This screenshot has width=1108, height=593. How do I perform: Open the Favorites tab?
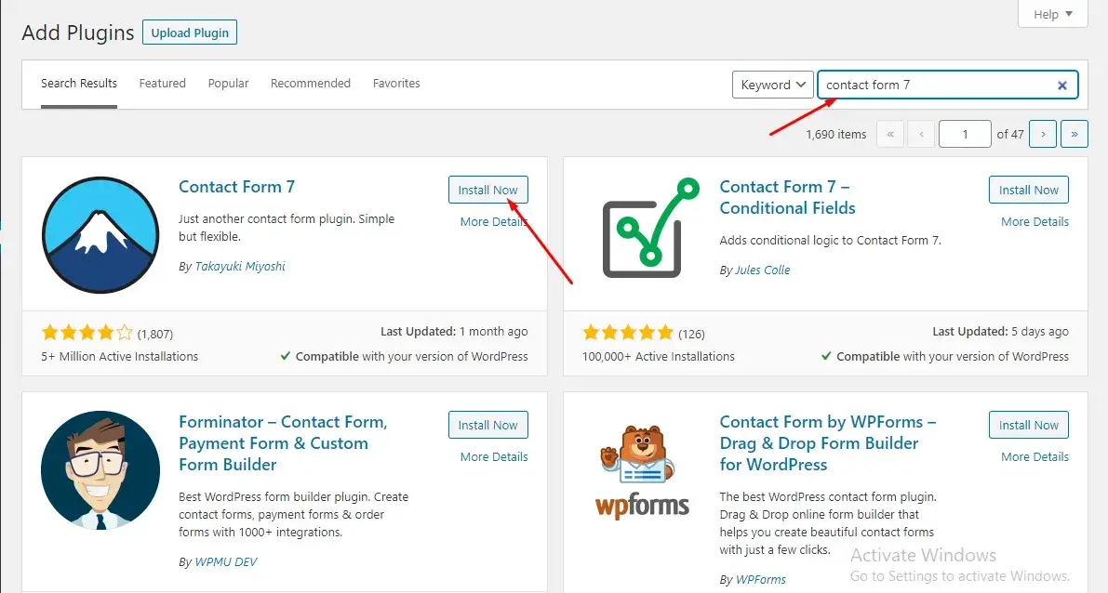396,84
